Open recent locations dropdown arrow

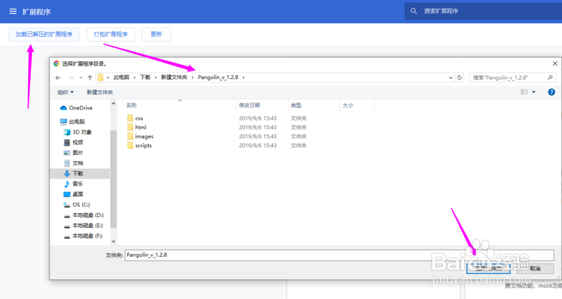tap(81, 78)
